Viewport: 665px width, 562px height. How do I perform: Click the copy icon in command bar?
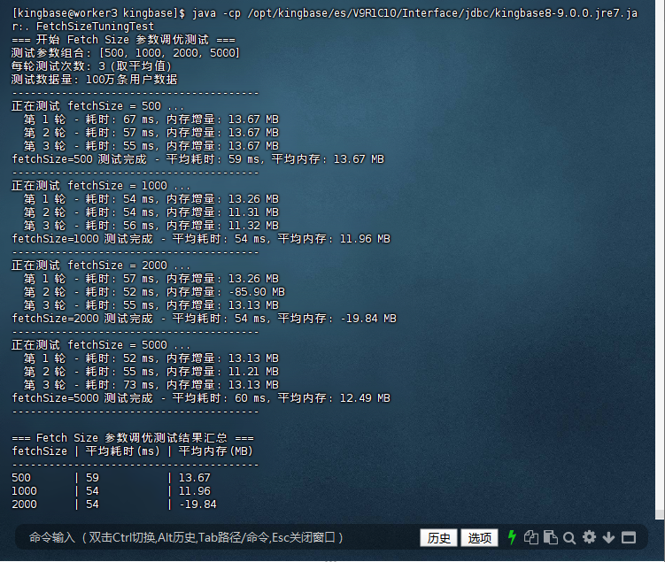tap(531, 537)
